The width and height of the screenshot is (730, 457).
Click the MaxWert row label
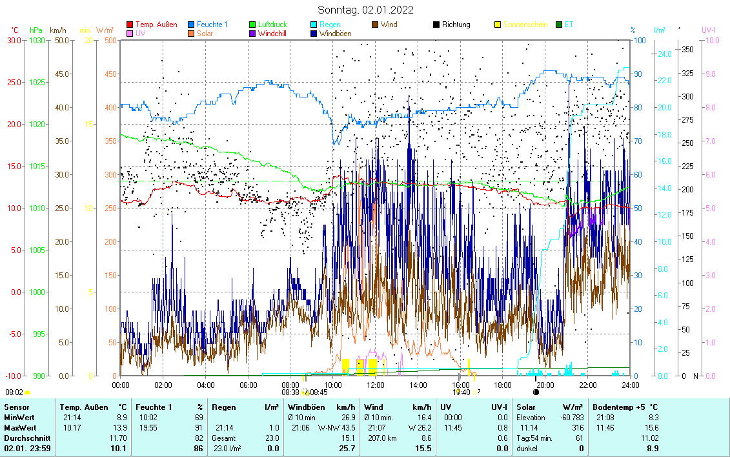point(19,428)
